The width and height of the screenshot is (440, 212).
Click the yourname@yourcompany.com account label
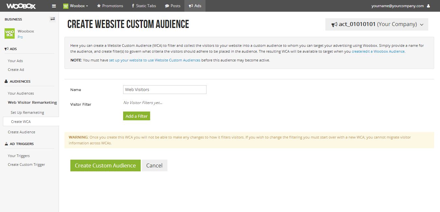point(398,6)
